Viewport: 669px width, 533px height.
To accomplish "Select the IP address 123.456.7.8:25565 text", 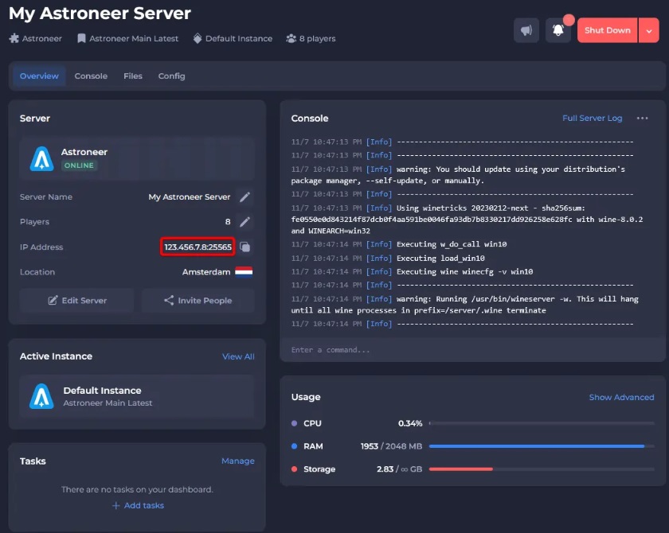I will 198,247.
